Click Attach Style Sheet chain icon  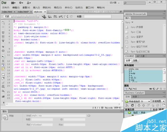tap(151, 89)
